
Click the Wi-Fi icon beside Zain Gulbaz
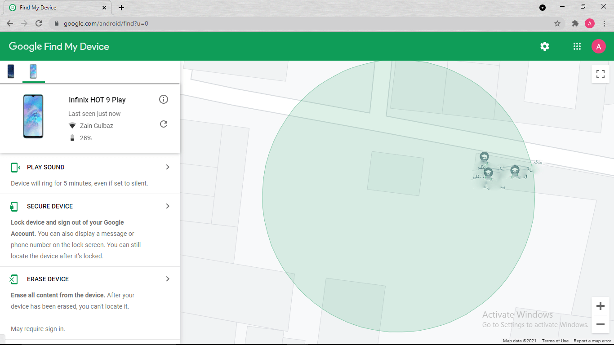pyautogui.click(x=72, y=126)
